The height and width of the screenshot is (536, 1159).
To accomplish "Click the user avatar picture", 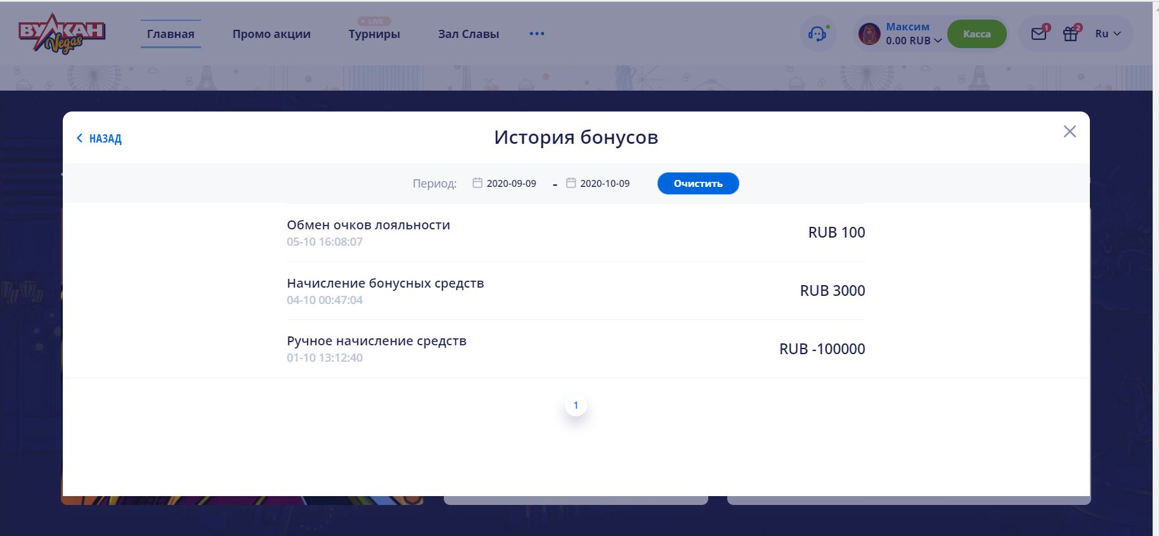I will click(x=869, y=34).
